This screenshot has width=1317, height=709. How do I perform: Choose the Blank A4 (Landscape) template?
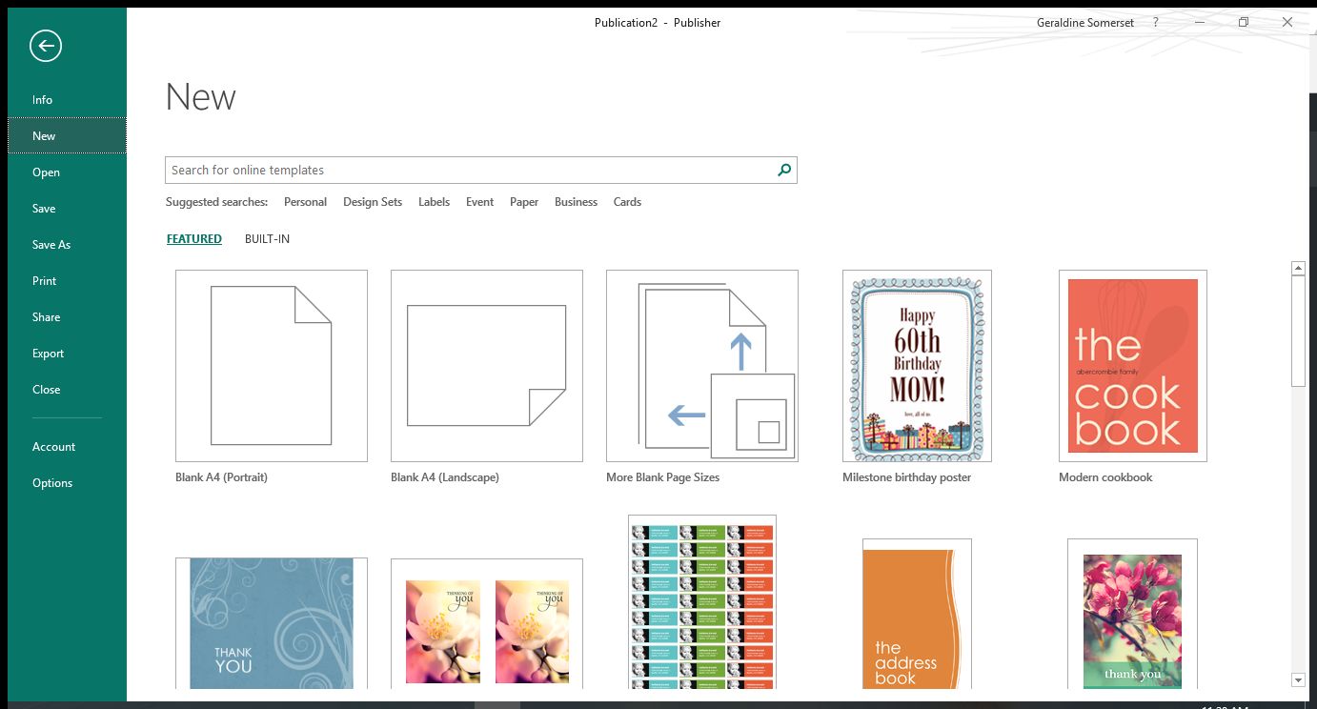pyautogui.click(x=486, y=366)
